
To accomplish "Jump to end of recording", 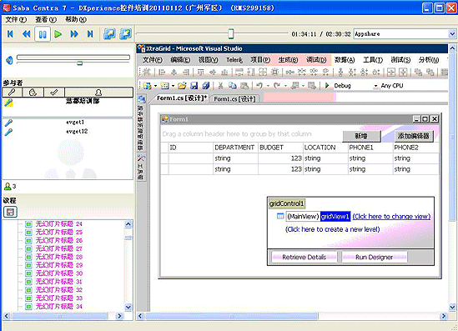I will 90,34.
